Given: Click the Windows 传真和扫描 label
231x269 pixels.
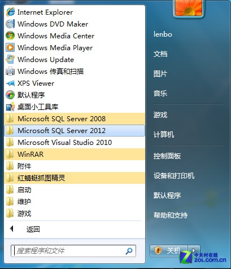Looking at the screenshot, I should (50, 72).
